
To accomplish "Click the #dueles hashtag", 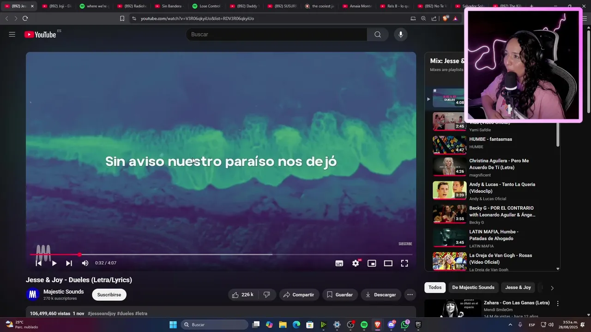I will [x=125, y=314].
